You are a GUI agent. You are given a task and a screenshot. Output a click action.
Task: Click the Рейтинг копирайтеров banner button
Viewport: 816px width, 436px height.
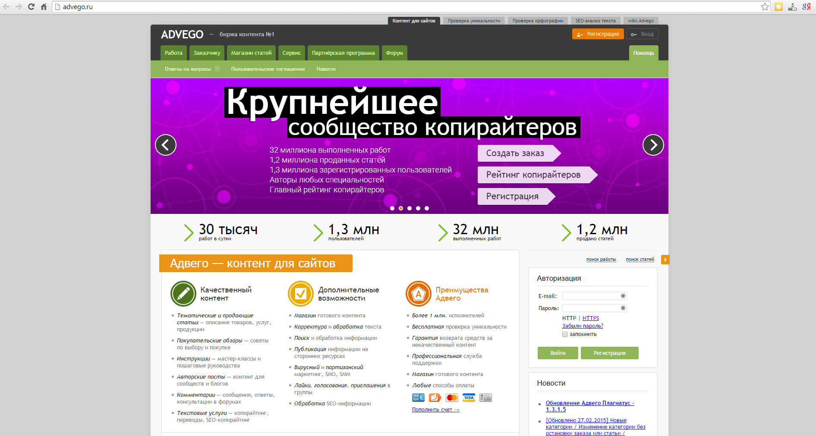pyautogui.click(x=537, y=175)
